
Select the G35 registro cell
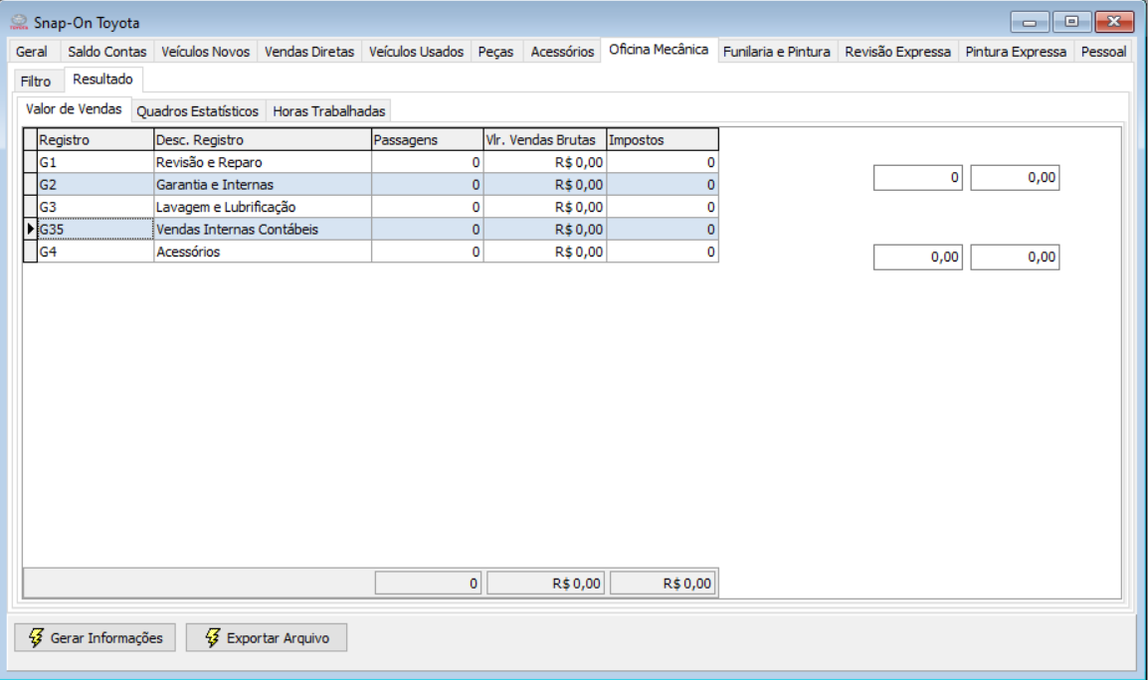point(96,229)
